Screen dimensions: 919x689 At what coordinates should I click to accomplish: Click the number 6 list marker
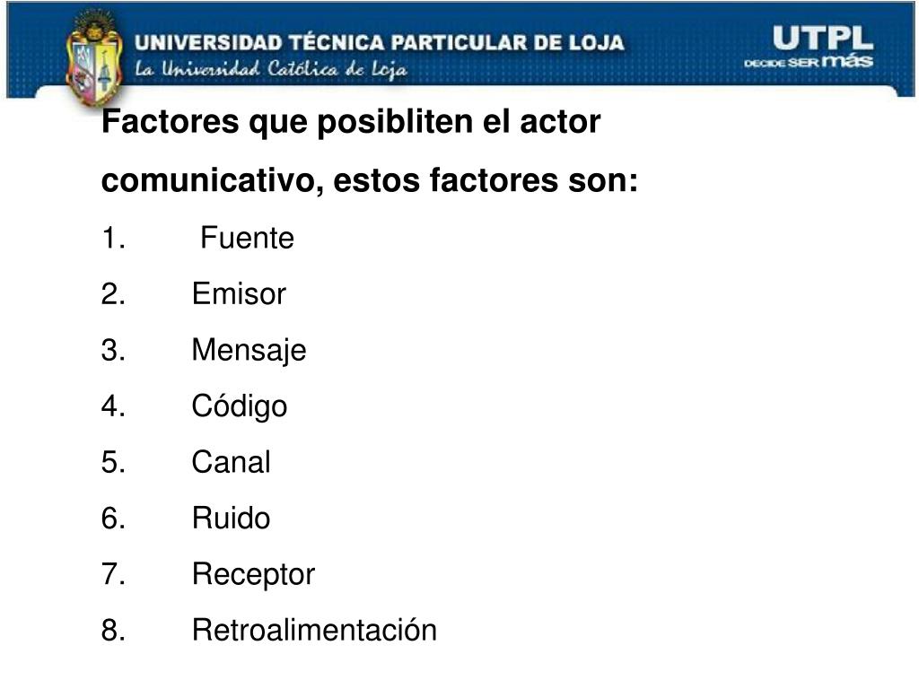(113, 519)
